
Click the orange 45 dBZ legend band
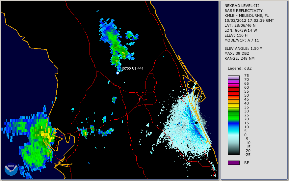(x=233, y=101)
